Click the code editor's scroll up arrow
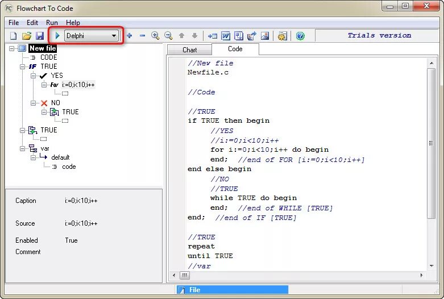Image resolution: width=444 pixels, height=299 pixels. (x=431, y=63)
